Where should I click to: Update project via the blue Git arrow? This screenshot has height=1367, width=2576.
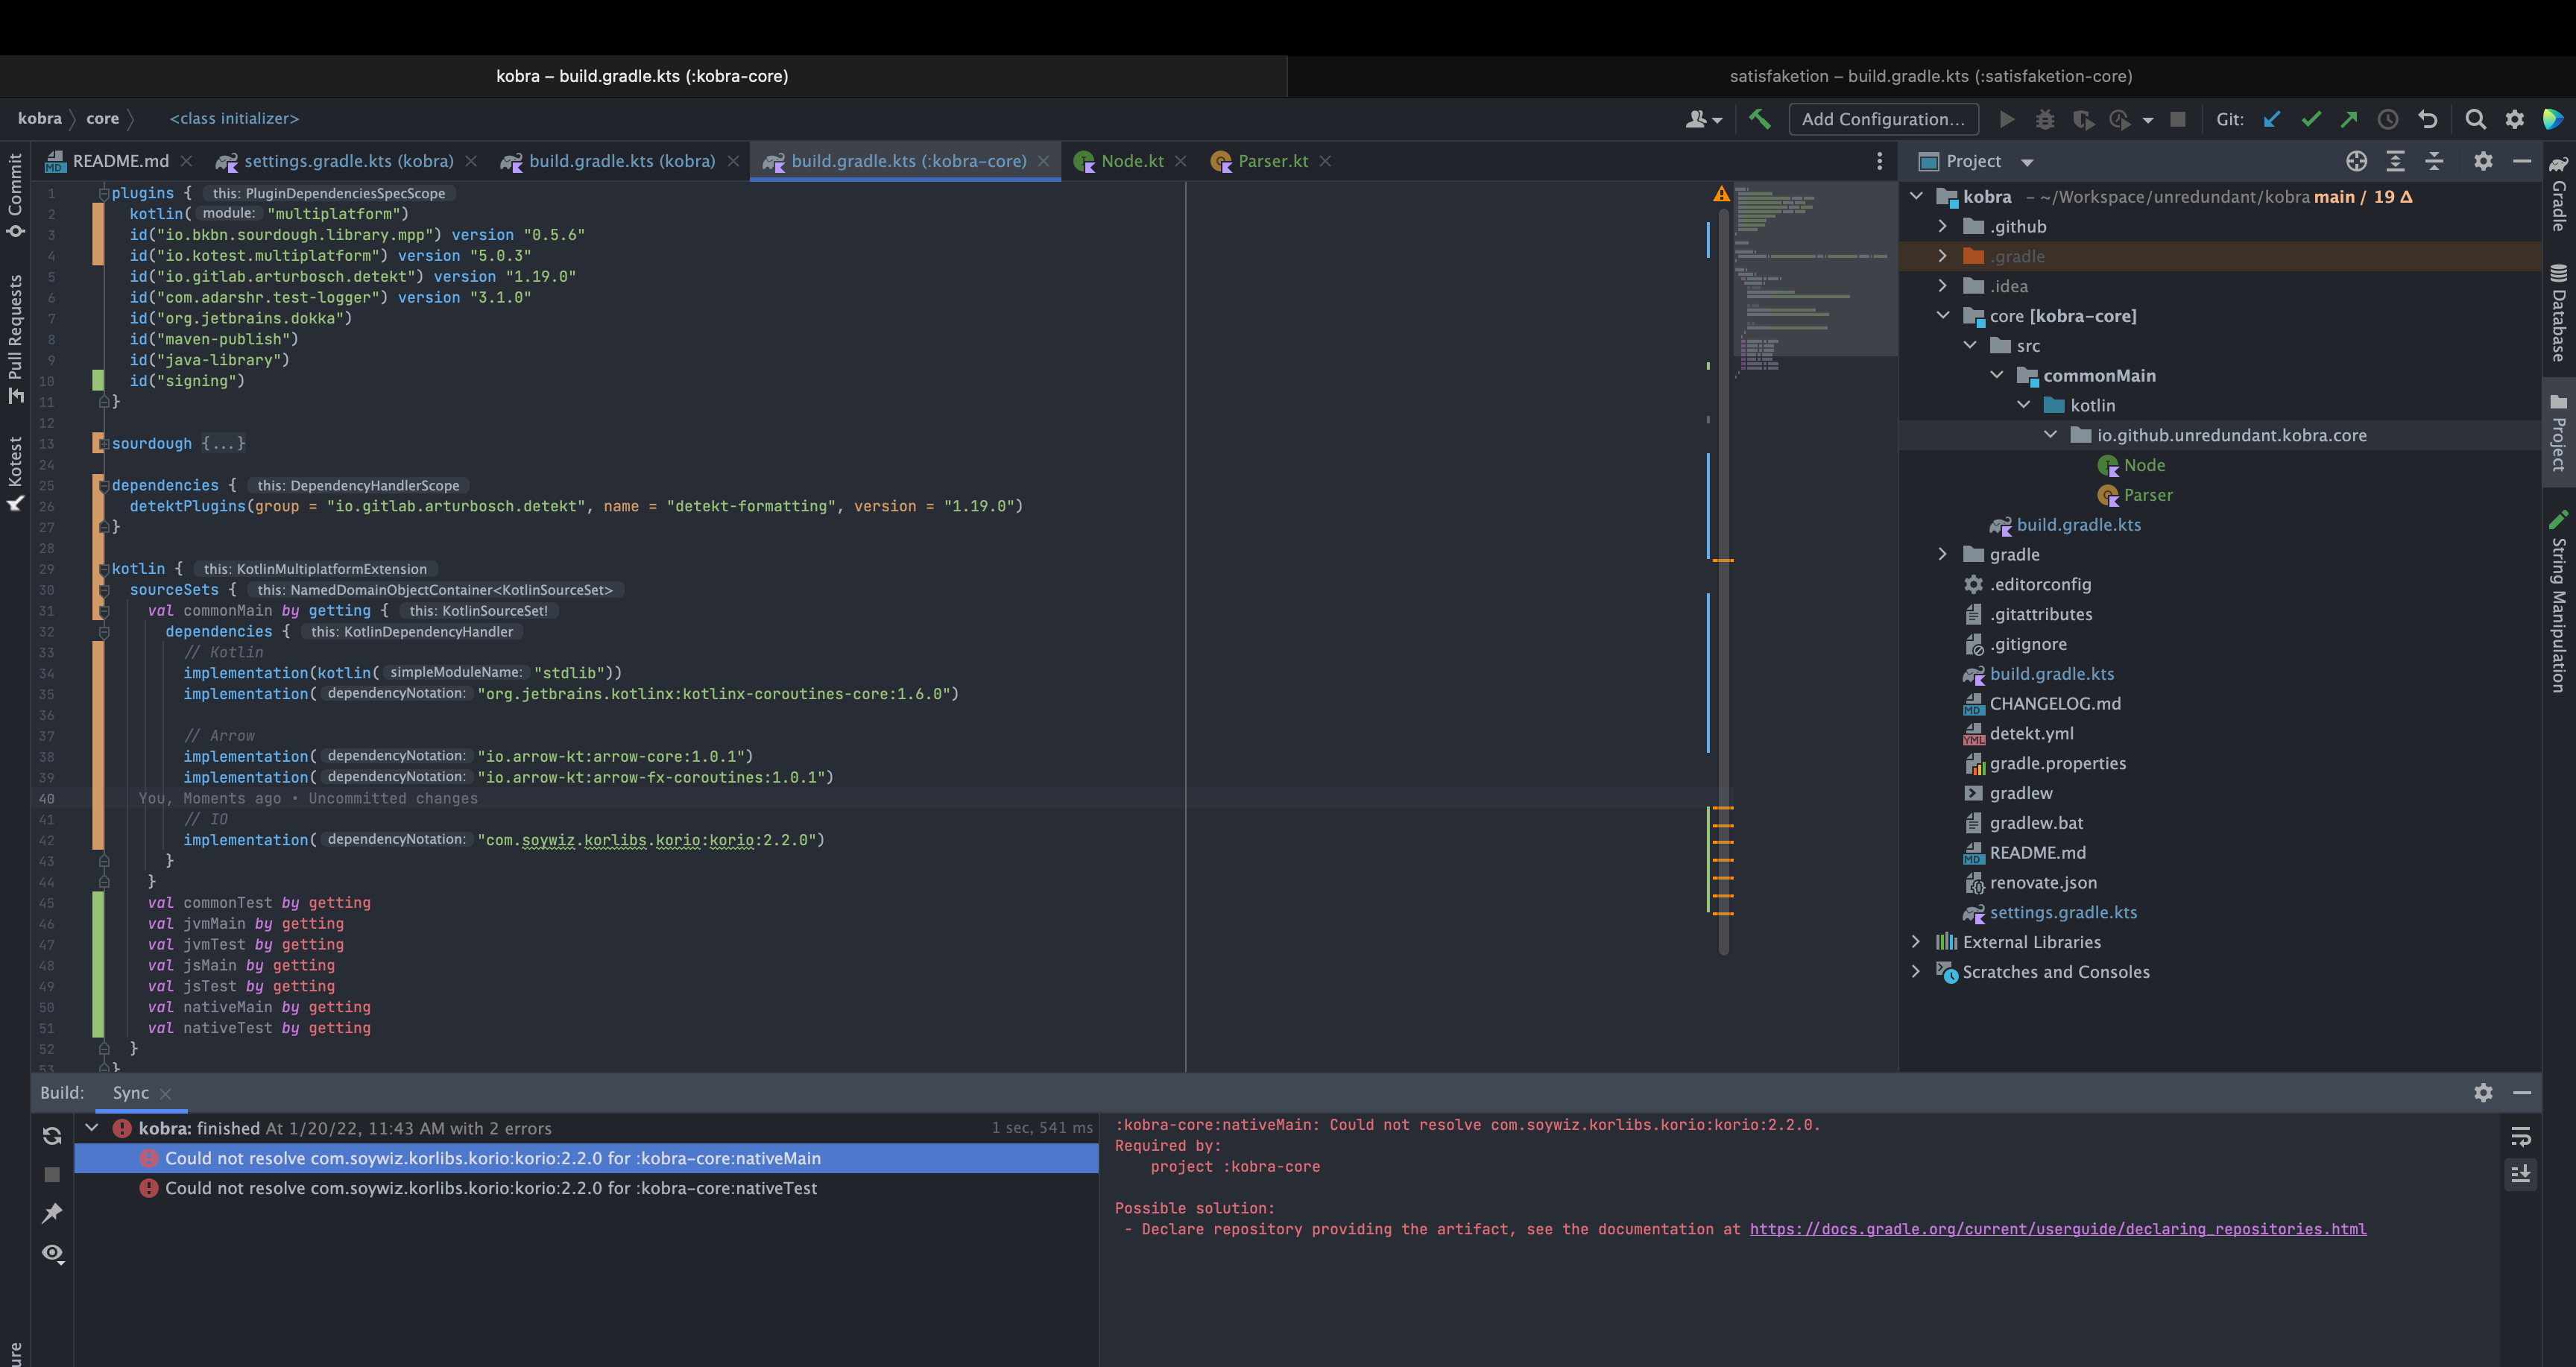coord(2271,119)
